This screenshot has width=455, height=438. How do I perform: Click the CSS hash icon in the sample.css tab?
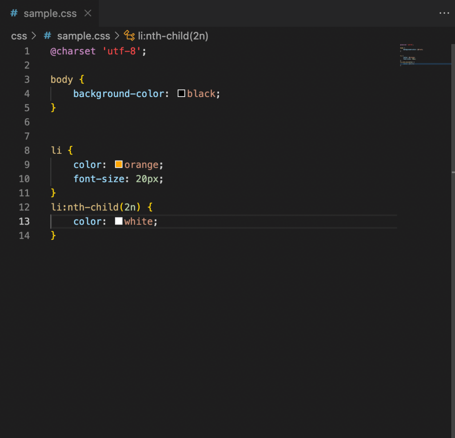14,13
